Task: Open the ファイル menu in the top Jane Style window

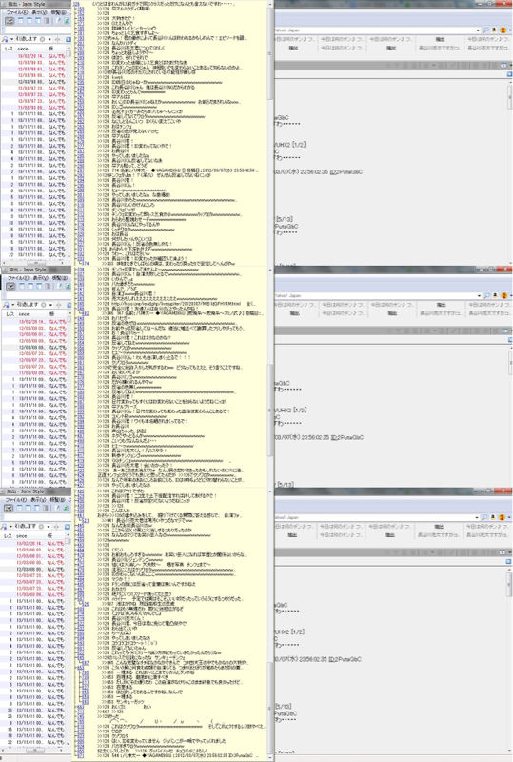Action: point(16,12)
